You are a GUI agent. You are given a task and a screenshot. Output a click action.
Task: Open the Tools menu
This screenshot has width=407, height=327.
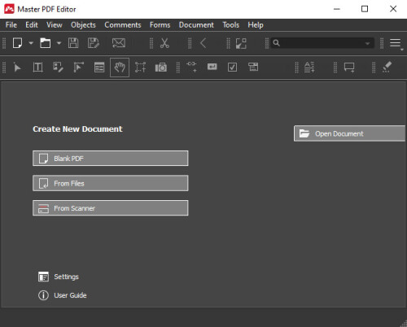tap(231, 25)
